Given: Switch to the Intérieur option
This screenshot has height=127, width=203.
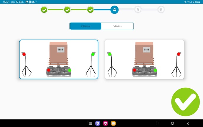Looking at the screenshot, I should (86, 26).
